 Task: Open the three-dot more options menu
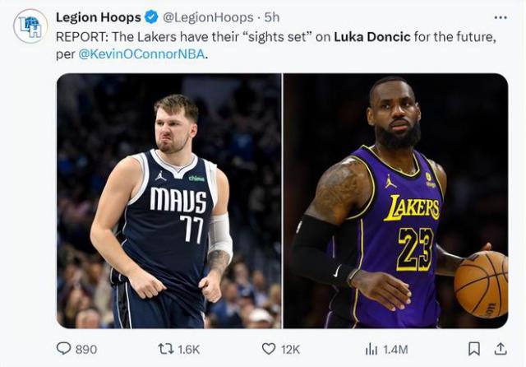click(500, 17)
